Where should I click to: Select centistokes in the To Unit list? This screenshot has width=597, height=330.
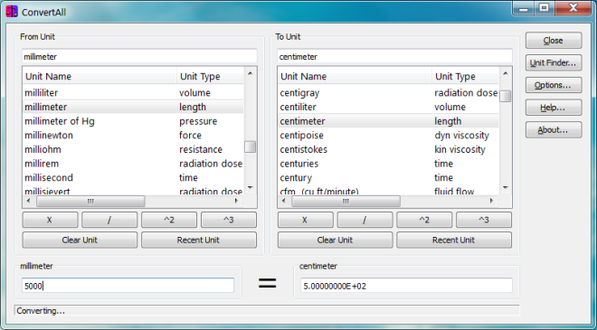coord(388,149)
